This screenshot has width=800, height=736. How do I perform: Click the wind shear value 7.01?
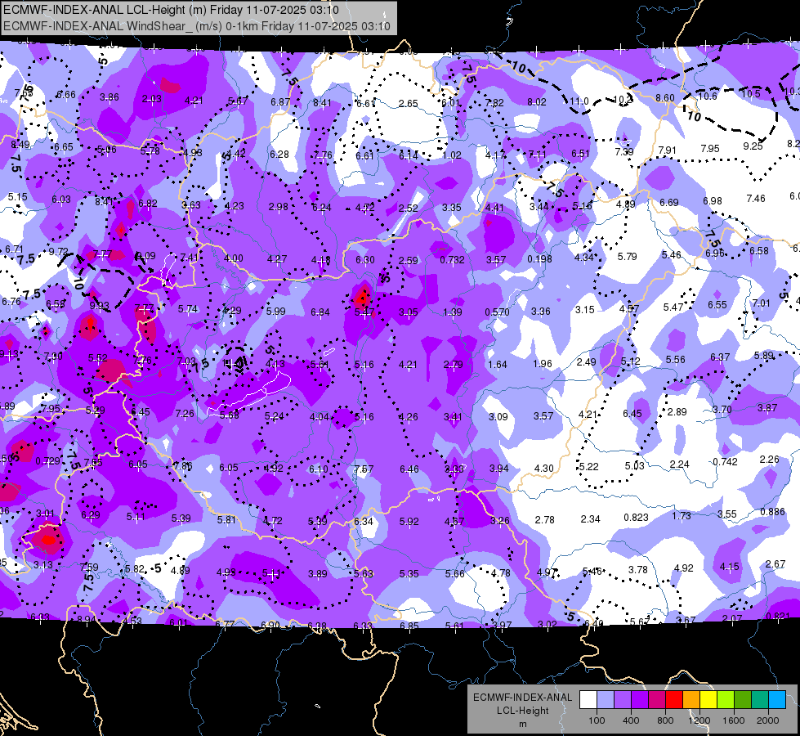(761, 303)
